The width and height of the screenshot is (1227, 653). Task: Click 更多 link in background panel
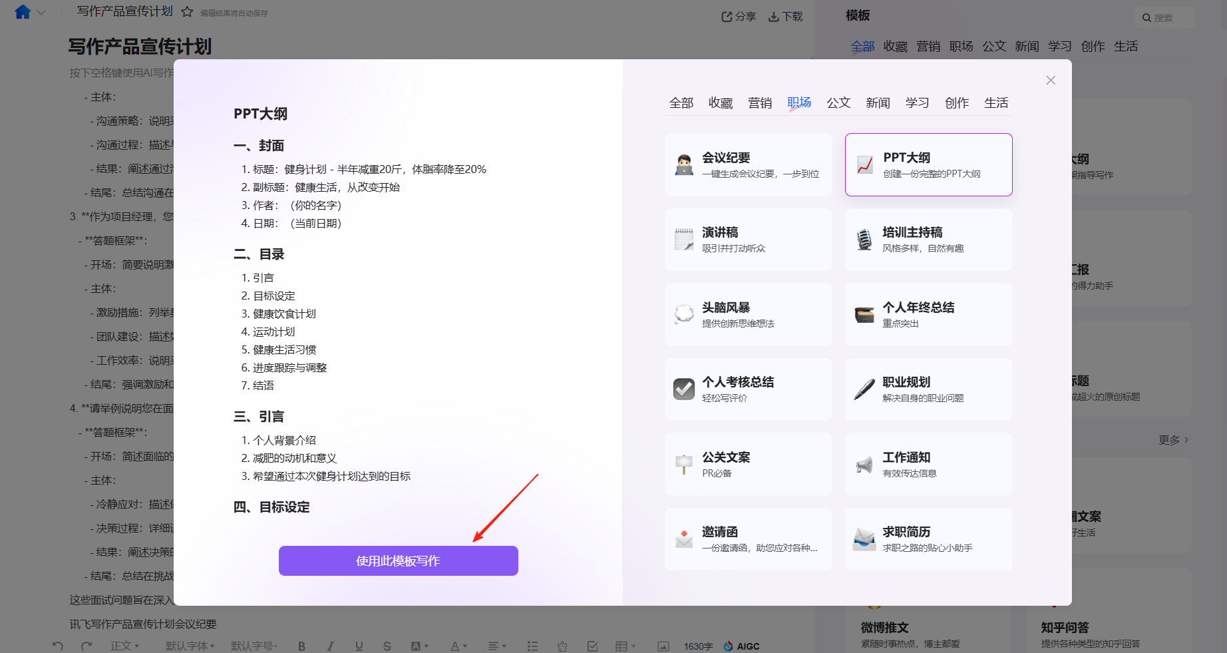(1173, 440)
